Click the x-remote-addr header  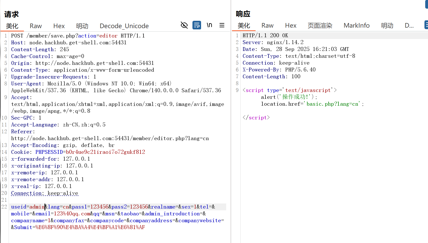[47, 179]
